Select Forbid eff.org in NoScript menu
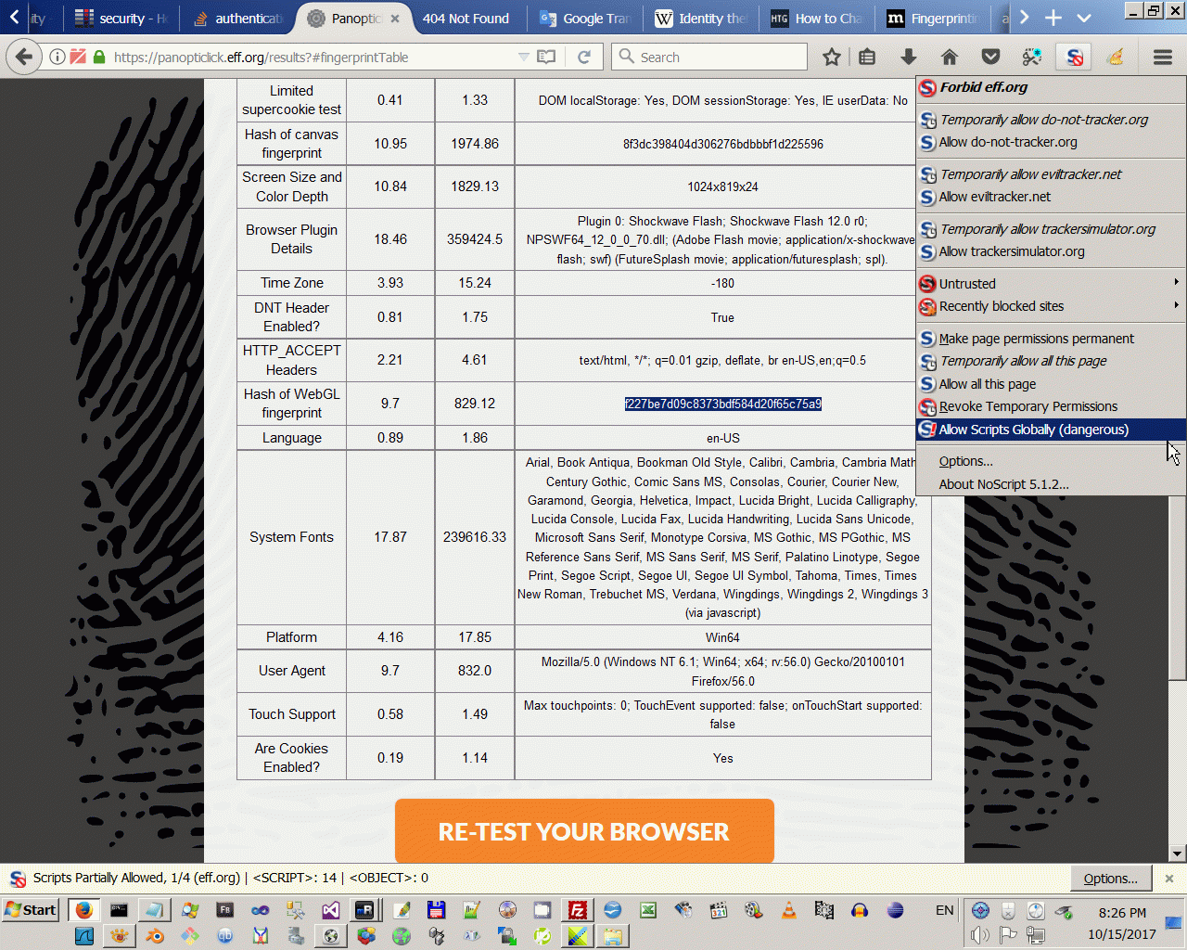 (1051, 87)
